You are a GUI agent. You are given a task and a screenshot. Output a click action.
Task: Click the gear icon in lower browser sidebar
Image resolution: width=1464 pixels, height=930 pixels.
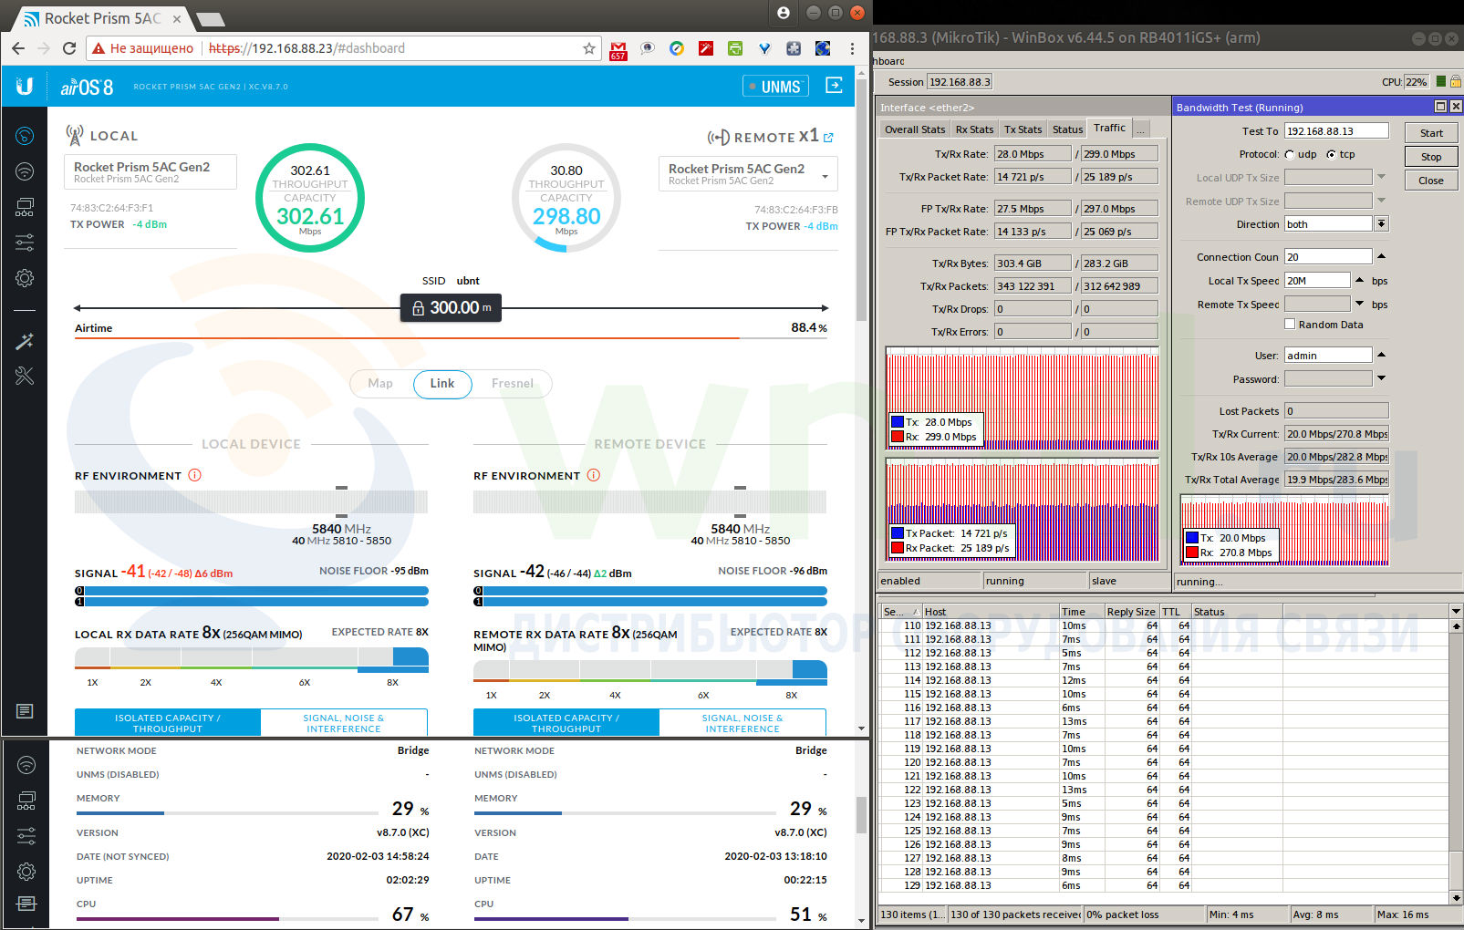coord(26,872)
